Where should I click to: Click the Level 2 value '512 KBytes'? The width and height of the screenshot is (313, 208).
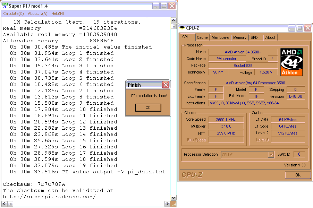pos(288,133)
